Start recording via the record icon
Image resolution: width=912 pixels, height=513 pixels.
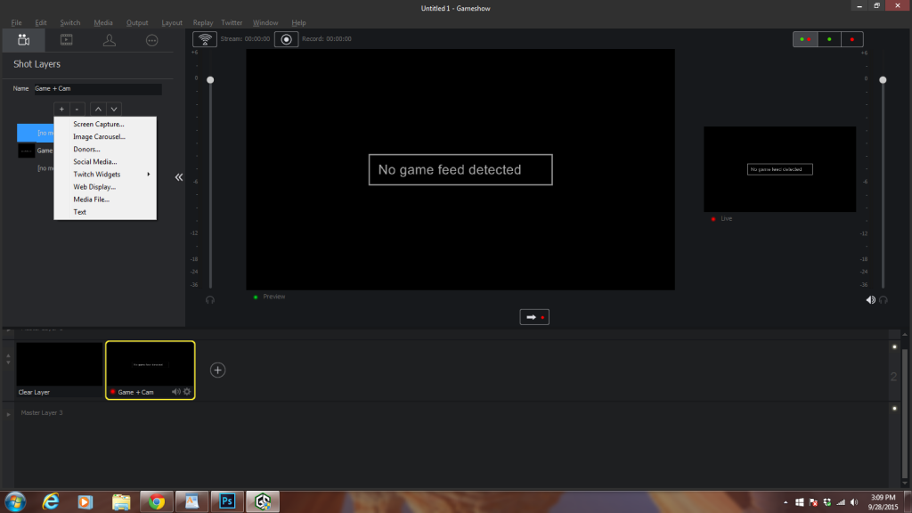[286, 38]
